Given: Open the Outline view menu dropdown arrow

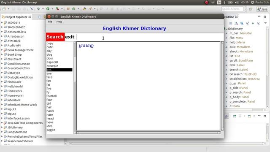Looking at the screenshot, I should (x=265, y=23).
